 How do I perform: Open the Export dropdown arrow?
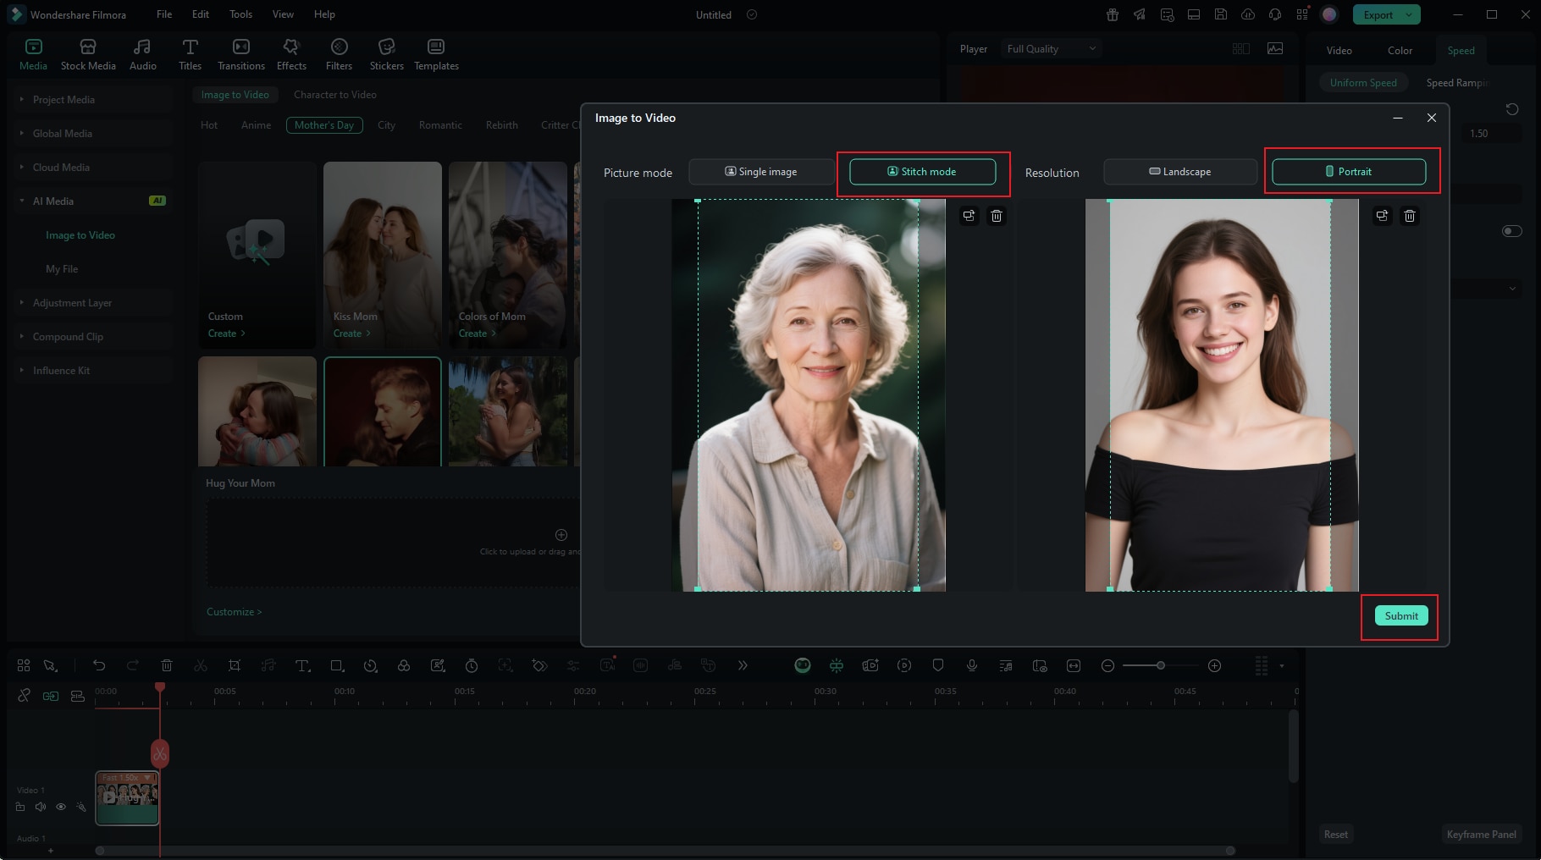point(1409,14)
